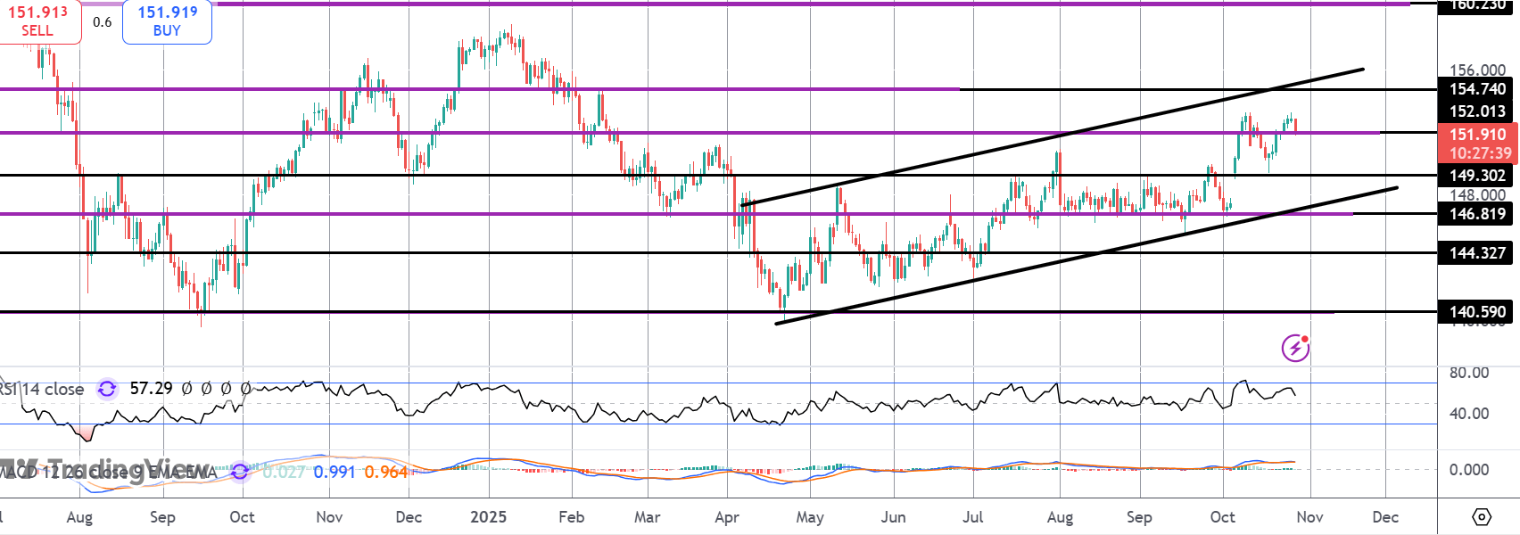Click the 154.740 price level label
The height and width of the screenshot is (535, 1520).
coord(1477,89)
